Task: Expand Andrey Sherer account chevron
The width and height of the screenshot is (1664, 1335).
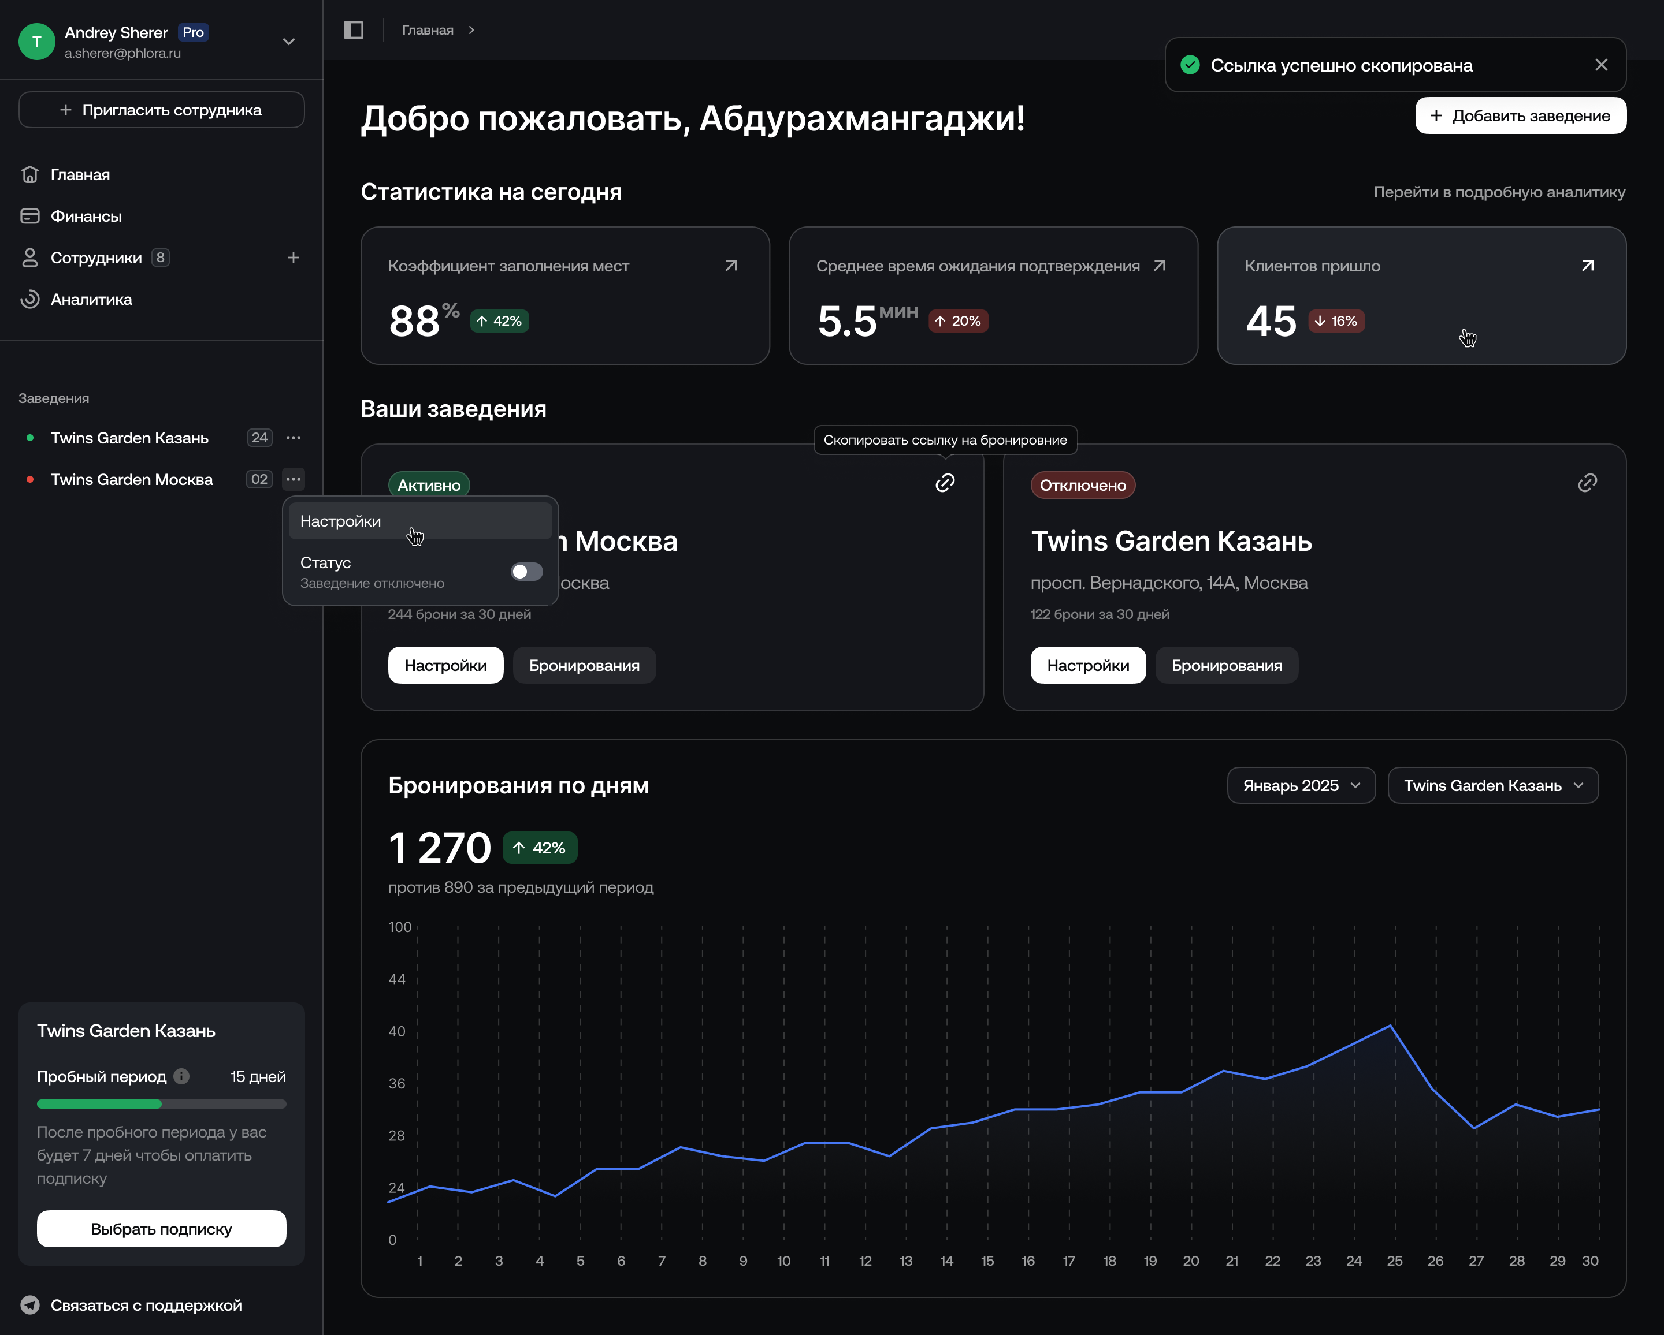Action: (289, 42)
